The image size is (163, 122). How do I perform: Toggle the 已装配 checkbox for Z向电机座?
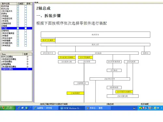[18, 46]
